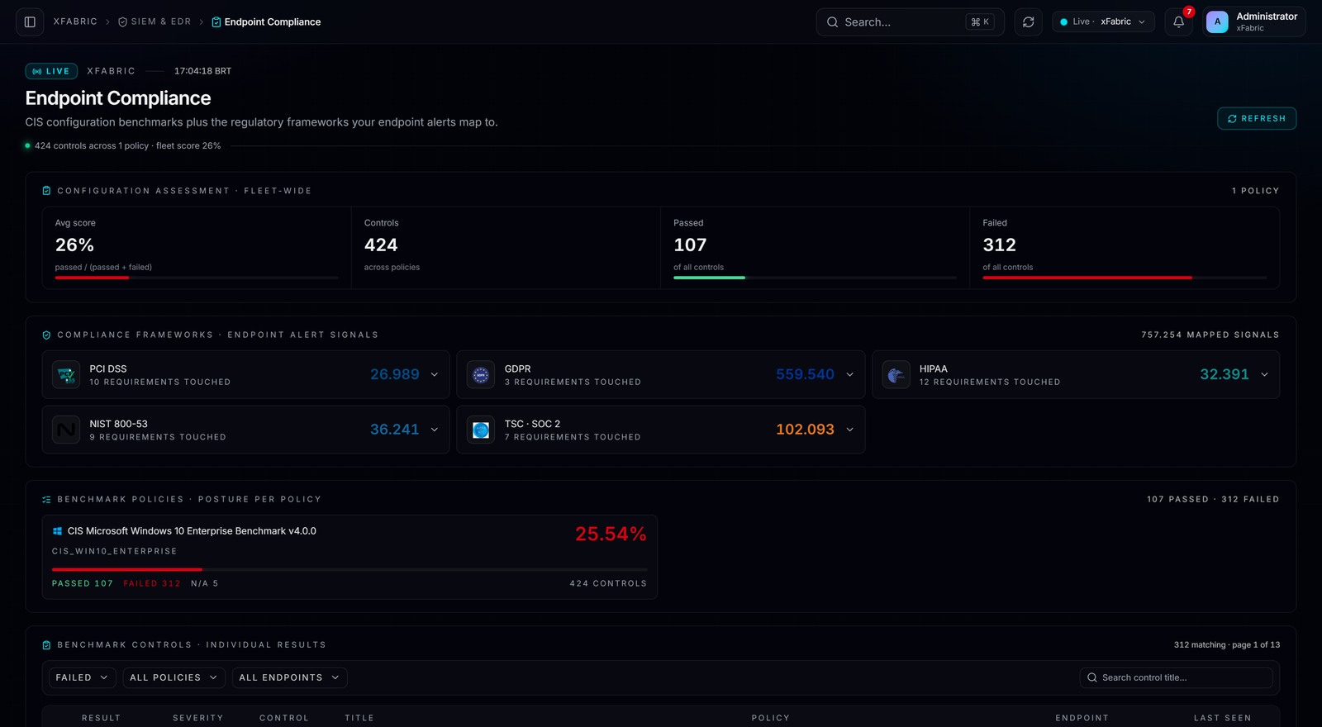Screen dimensions: 1322x727
Task: Click the Configuration Assessment section icon
Action: 46,191
